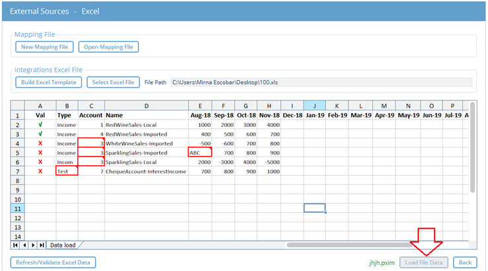Screen dimensions: 488x271
Task: Select cell containing ABC in Aug-18 column
Action: 199,152
